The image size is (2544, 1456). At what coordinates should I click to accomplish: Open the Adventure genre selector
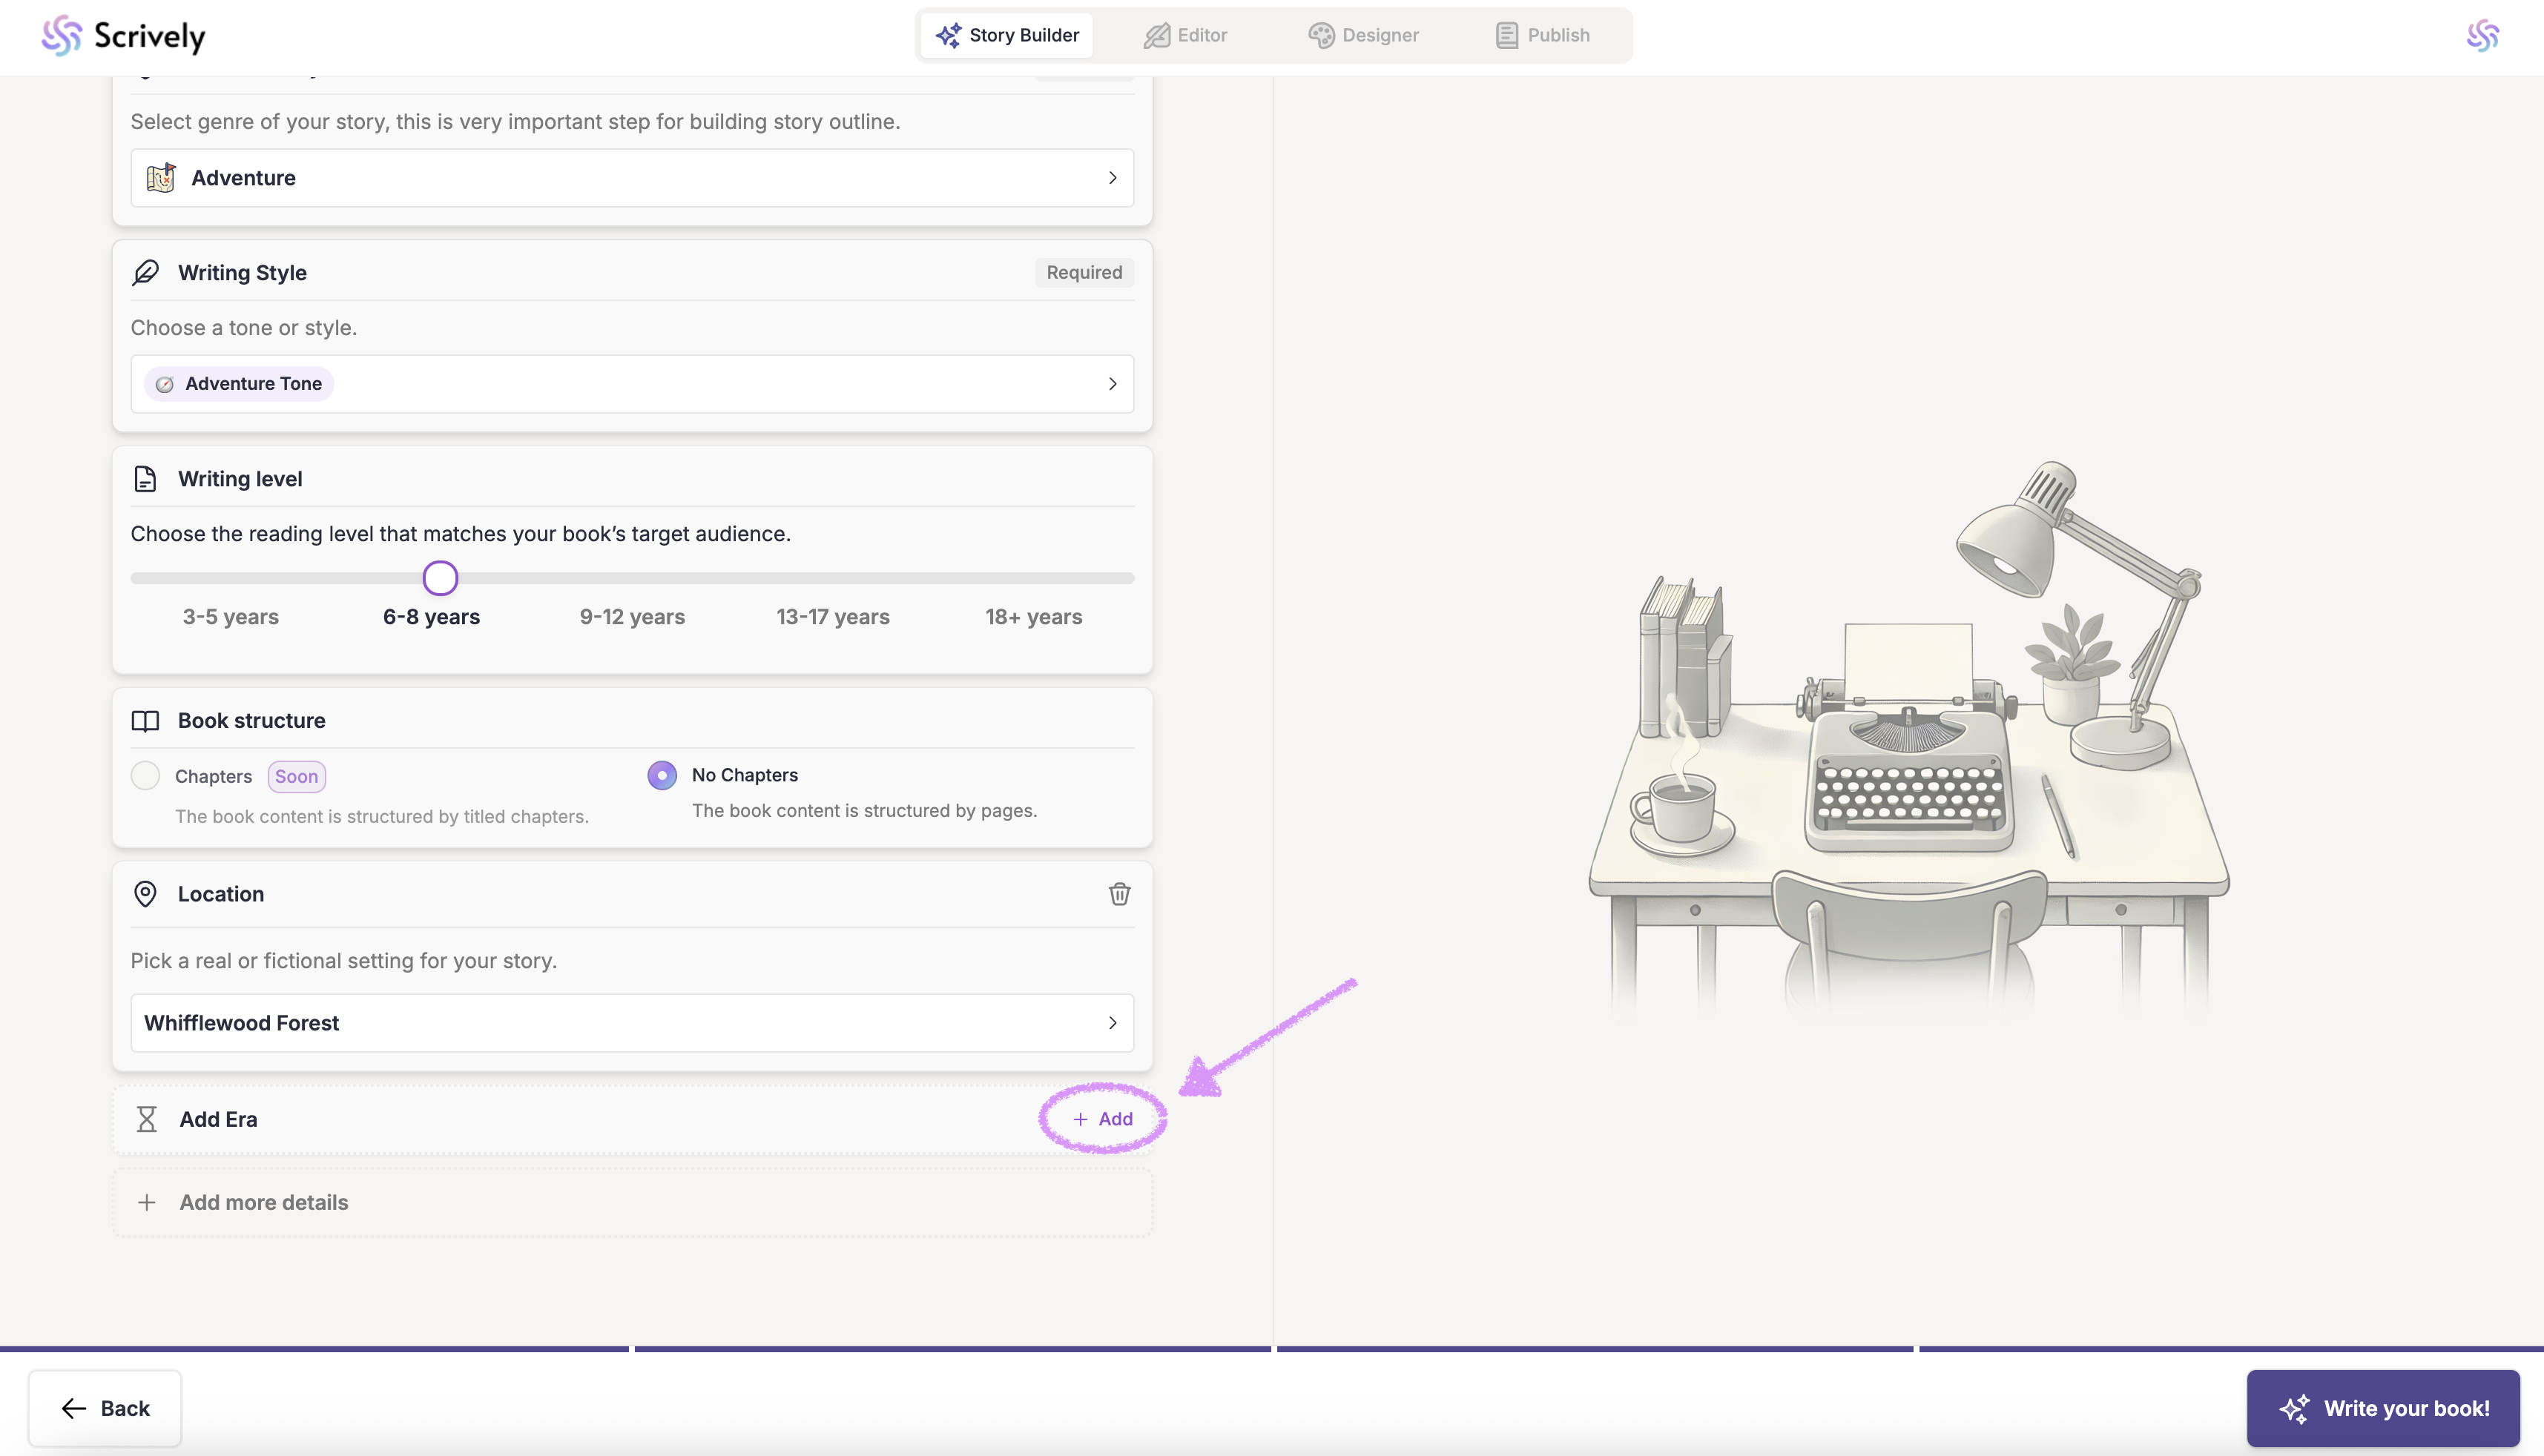pos(631,178)
